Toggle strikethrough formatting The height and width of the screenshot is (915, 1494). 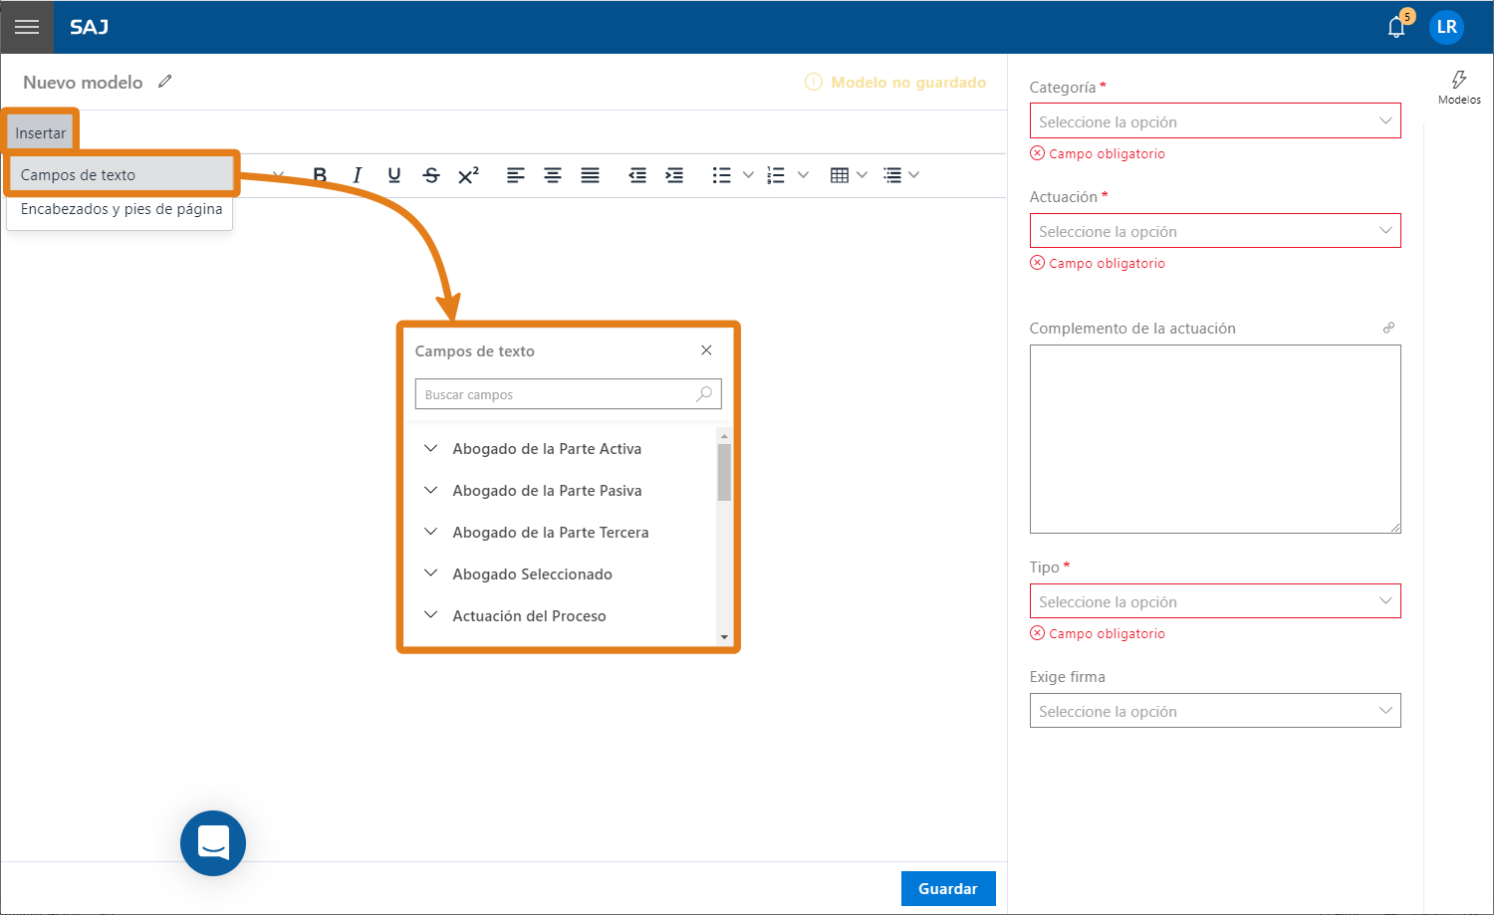point(431,175)
